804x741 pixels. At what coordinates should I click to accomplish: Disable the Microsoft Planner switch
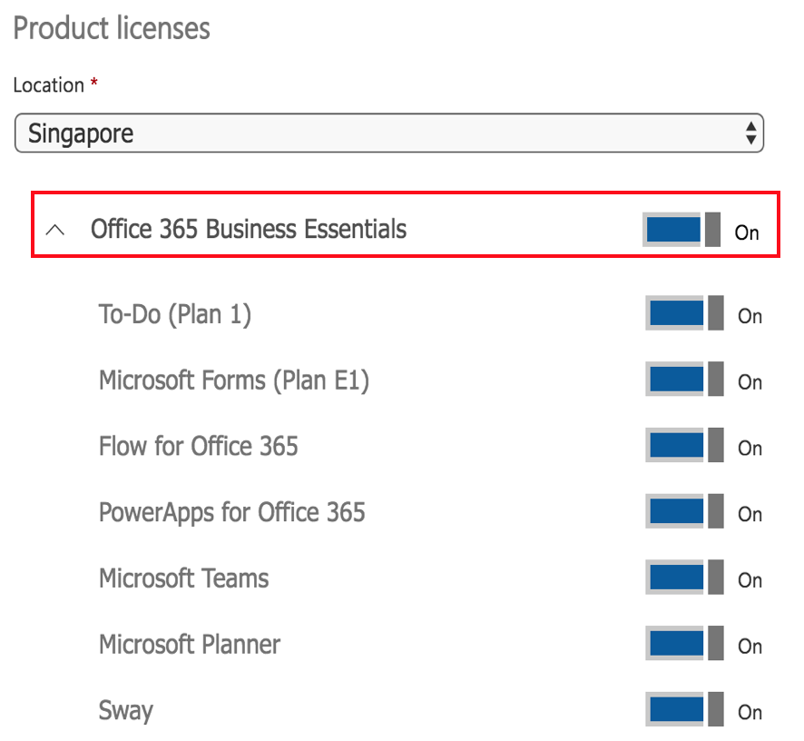[684, 644]
